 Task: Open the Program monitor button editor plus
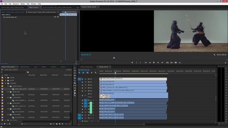click(x=226, y=63)
